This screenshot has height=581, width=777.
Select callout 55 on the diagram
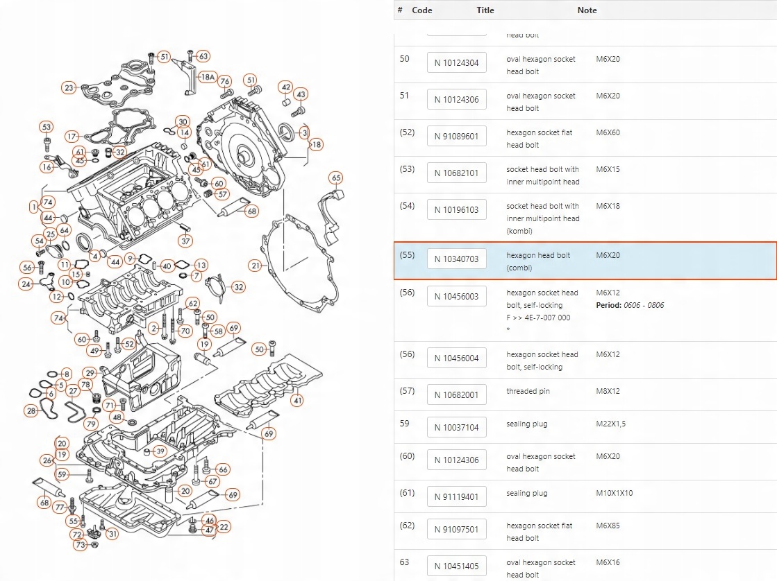[74, 521]
